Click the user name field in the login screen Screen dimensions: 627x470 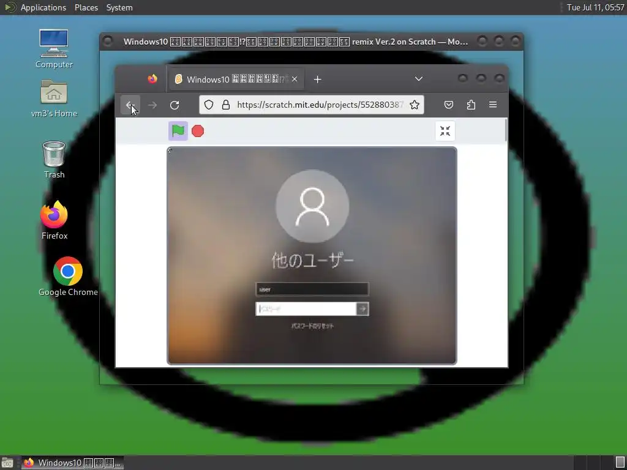click(312, 289)
